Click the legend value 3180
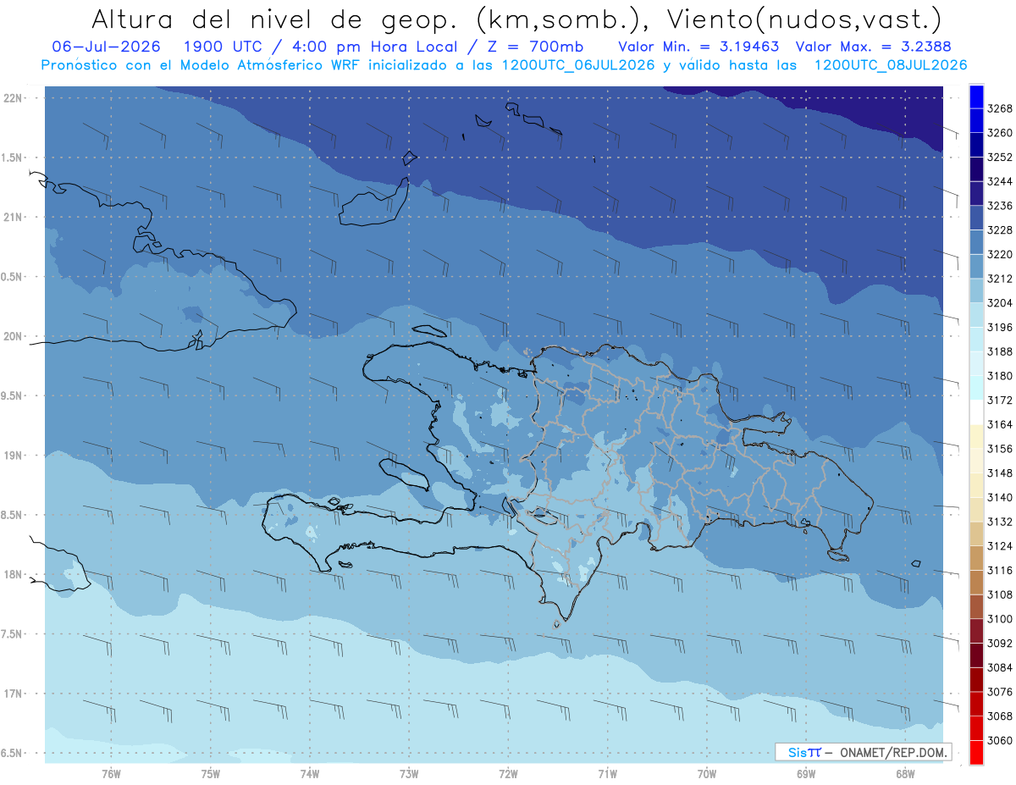 [x=999, y=376]
